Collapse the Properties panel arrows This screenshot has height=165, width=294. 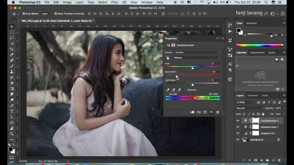click(x=217, y=38)
